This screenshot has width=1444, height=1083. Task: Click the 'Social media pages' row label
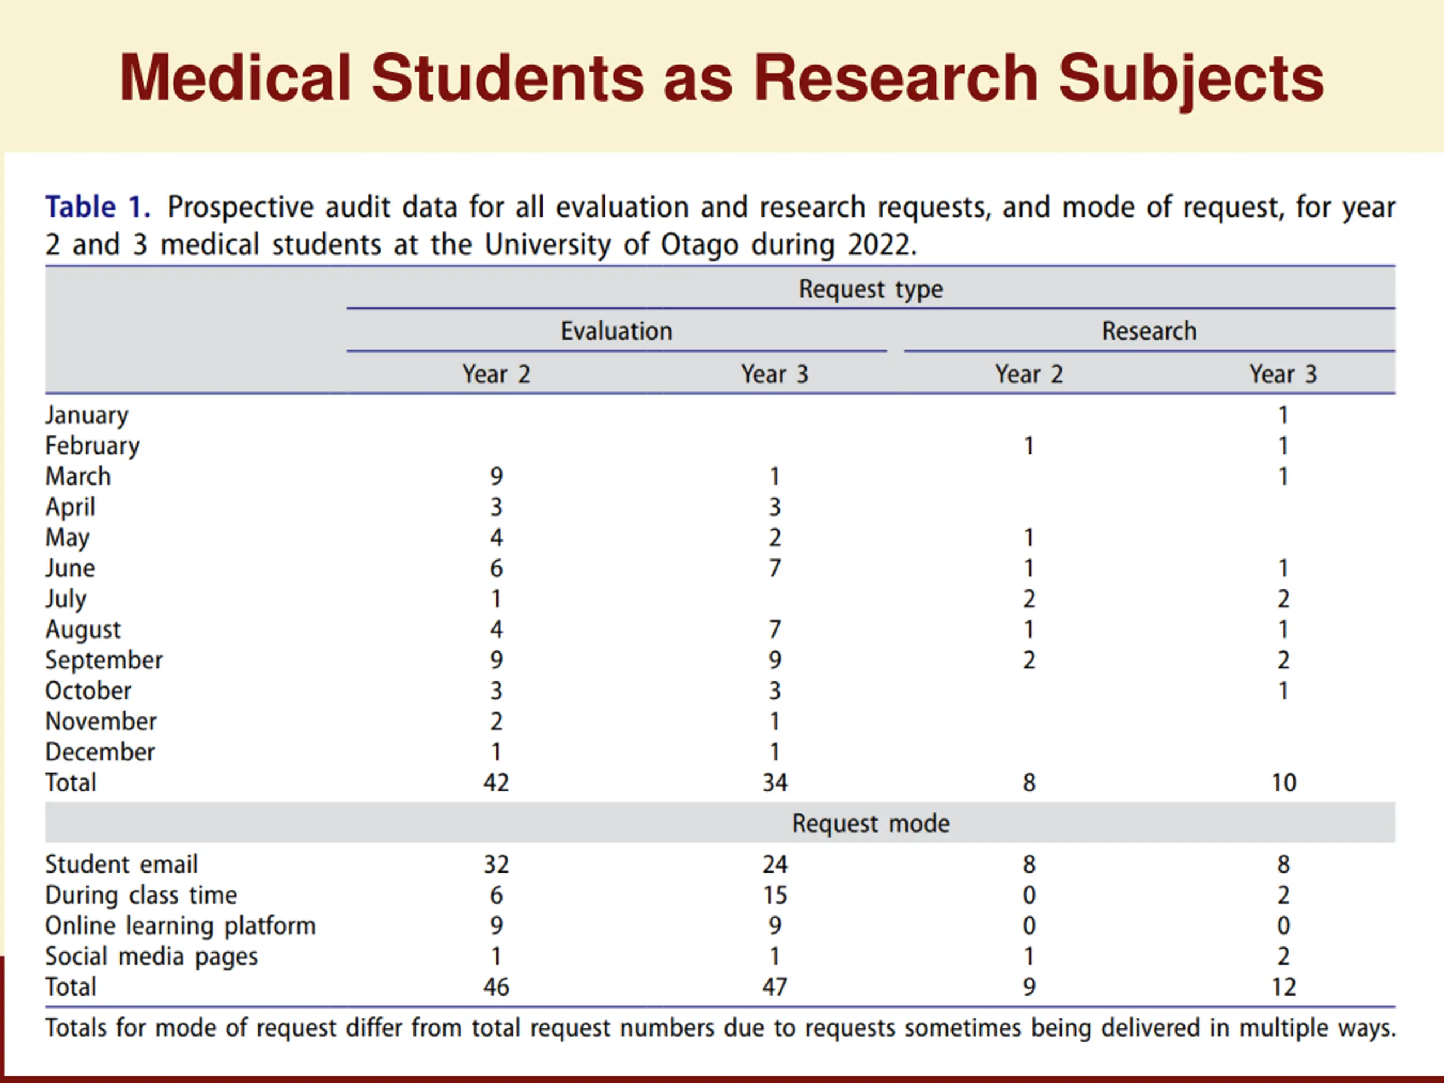coord(151,956)
